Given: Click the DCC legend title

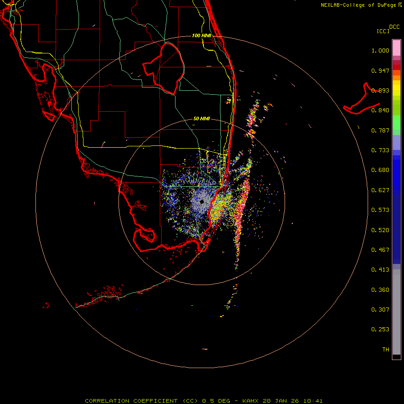Looking at the screenshot, I should [394, 27].
